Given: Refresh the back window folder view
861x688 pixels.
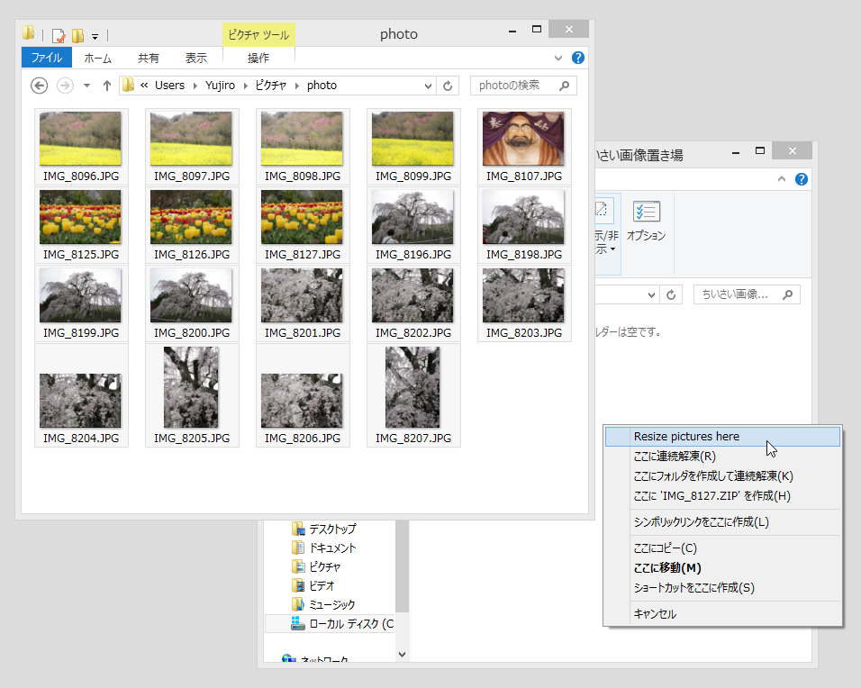Looking at the screenshot, I should pos(671,294).
